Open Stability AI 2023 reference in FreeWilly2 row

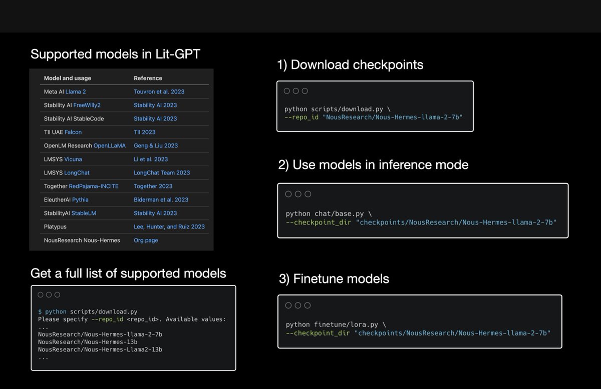[155, 105]
